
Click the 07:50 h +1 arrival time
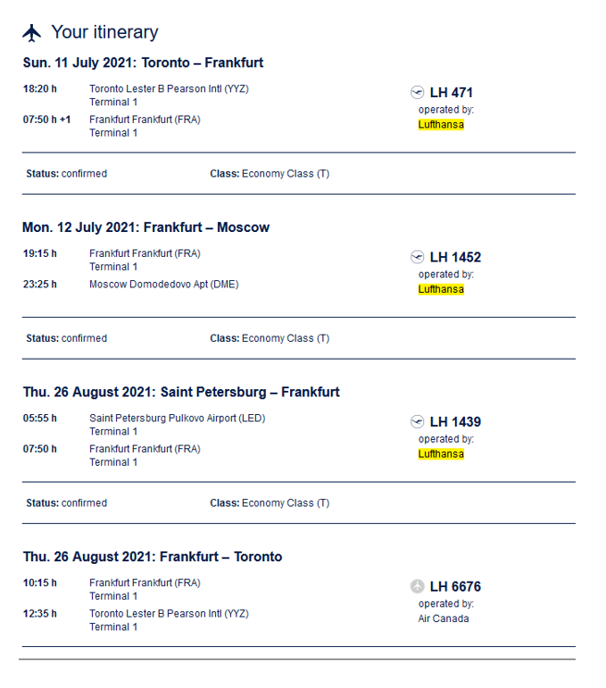[x=46, y=120]
